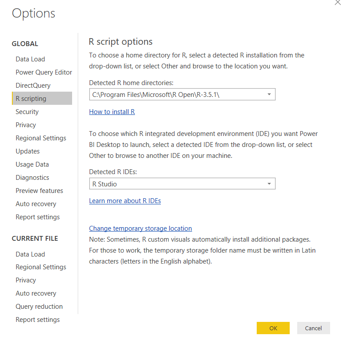Click Change temporary storage location link

(x=141, y=228)
